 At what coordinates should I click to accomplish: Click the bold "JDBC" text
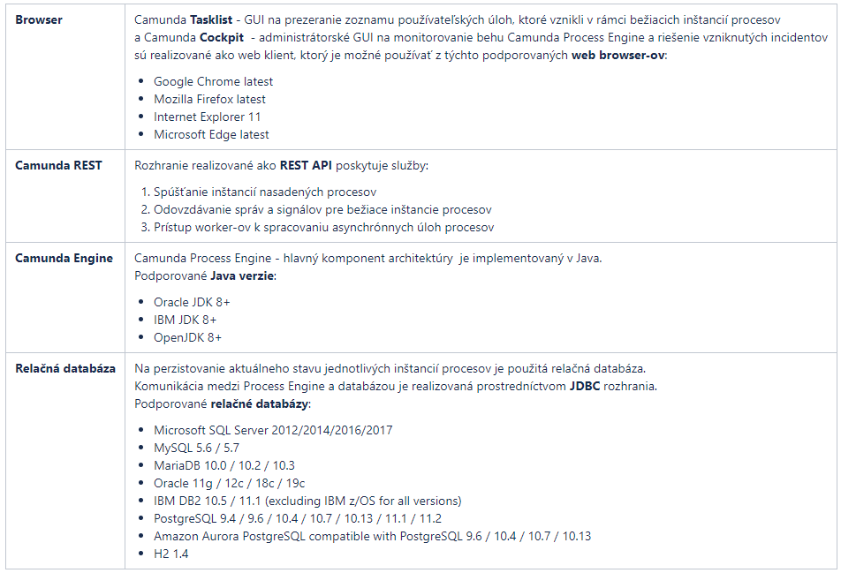tap(584, 386)
